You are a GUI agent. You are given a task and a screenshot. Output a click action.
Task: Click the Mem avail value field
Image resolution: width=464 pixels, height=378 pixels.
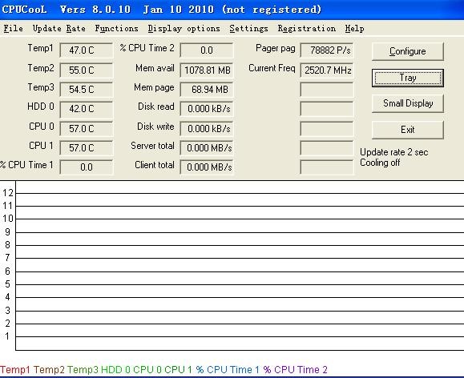(207, 70)
